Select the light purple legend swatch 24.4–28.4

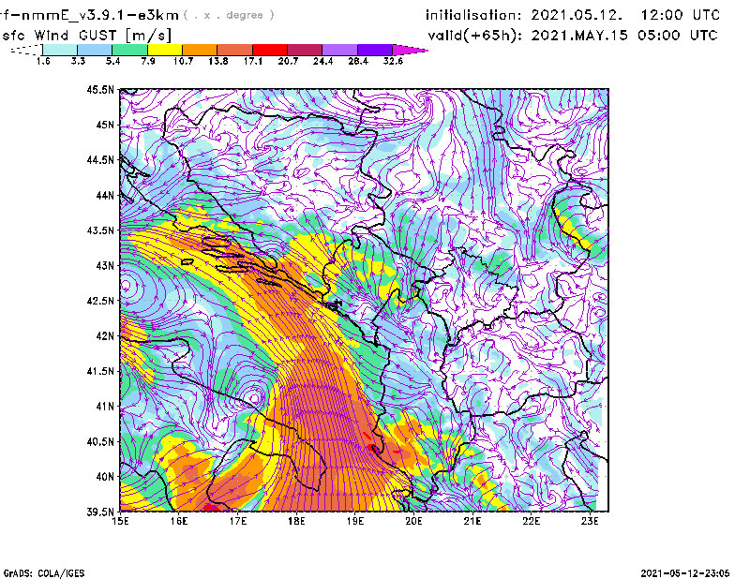(x=340, y=50)
